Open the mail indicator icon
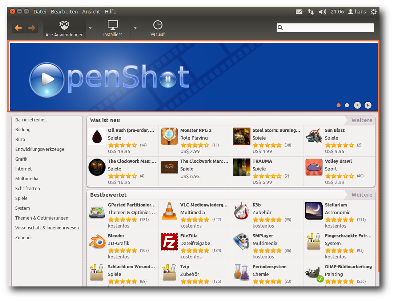This screenshot has width=394, height=301. 299,12
